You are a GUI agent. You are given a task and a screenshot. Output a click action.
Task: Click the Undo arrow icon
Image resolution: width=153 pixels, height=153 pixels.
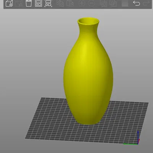137,3
